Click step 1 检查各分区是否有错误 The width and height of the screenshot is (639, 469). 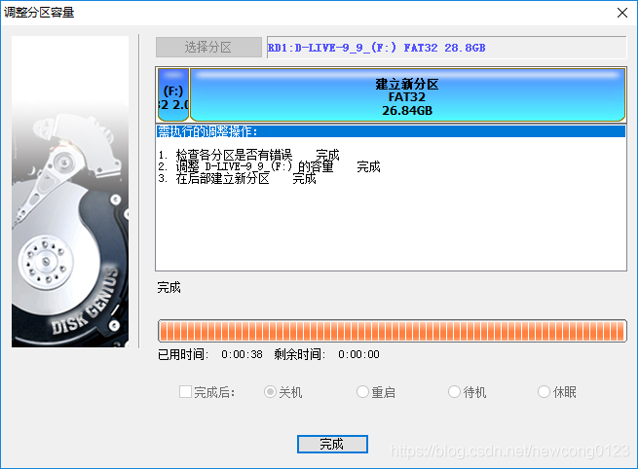[x=248, y=155]
